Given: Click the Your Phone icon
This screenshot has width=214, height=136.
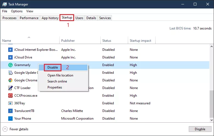Looking at the screenshot, I should [x=10, y=119].
